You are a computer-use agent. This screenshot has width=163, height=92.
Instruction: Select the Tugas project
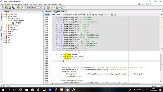pyautogui.click(x=10, y=38)
